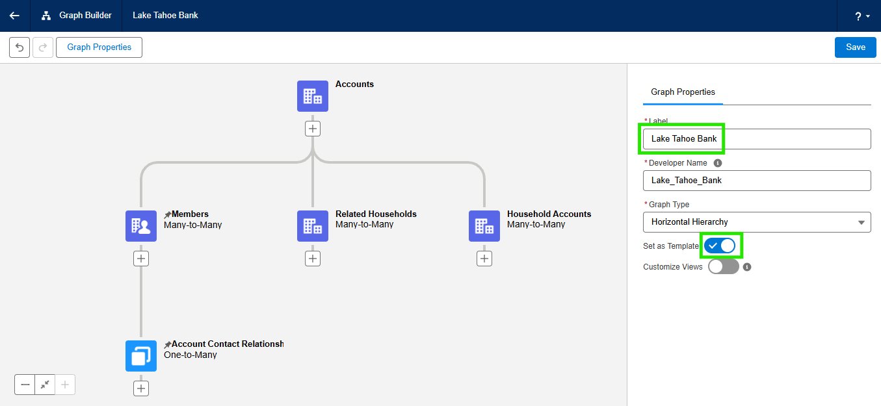This screenshot has height=406, width=881.
Task: Show Developer Name info tooltip icon
Action: [x=718, y=163]
